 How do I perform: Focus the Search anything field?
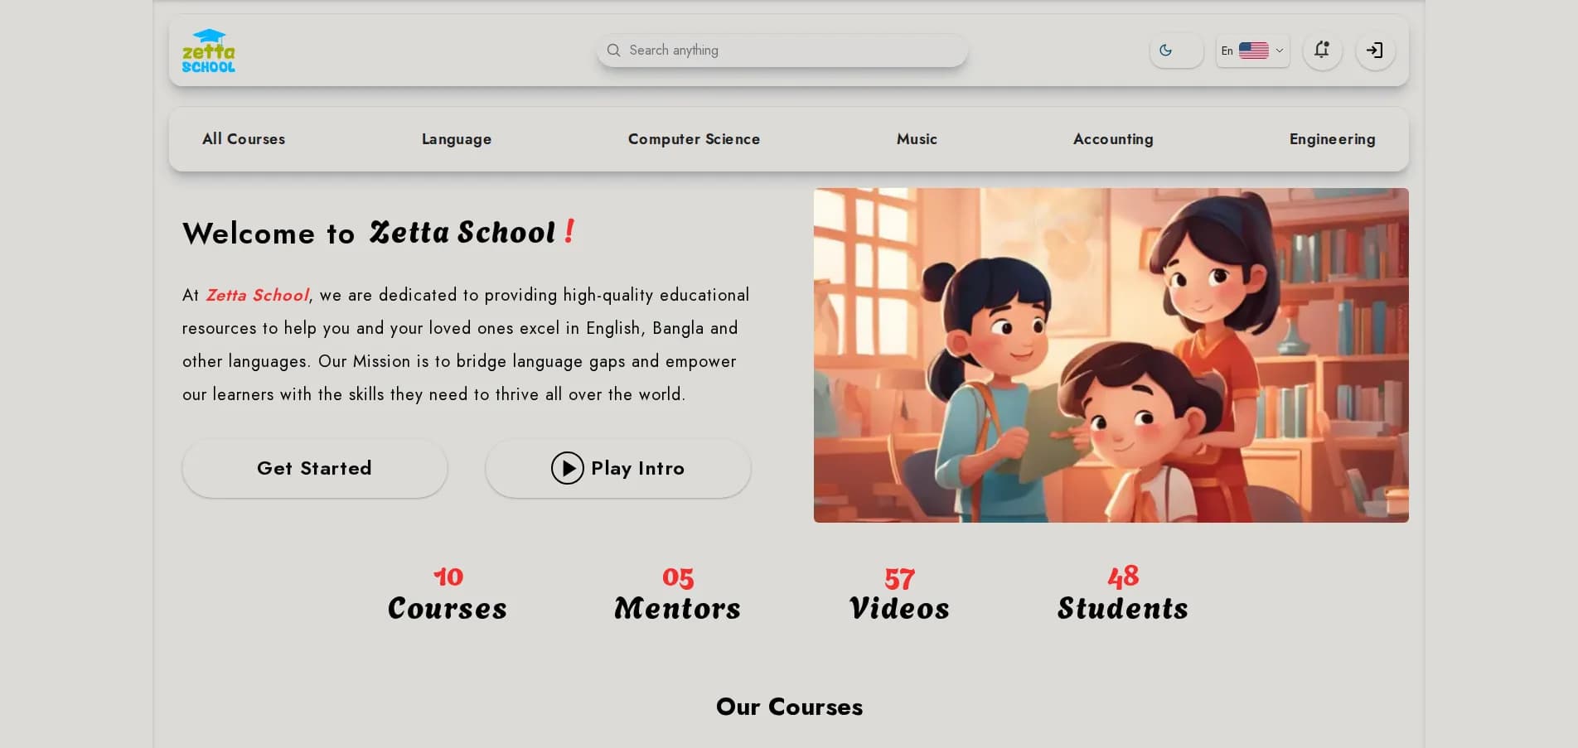coord(782,51)
